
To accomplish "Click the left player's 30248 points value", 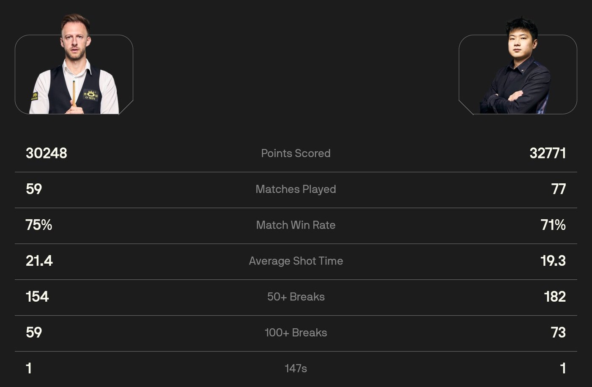I will (x=47, y=153).
